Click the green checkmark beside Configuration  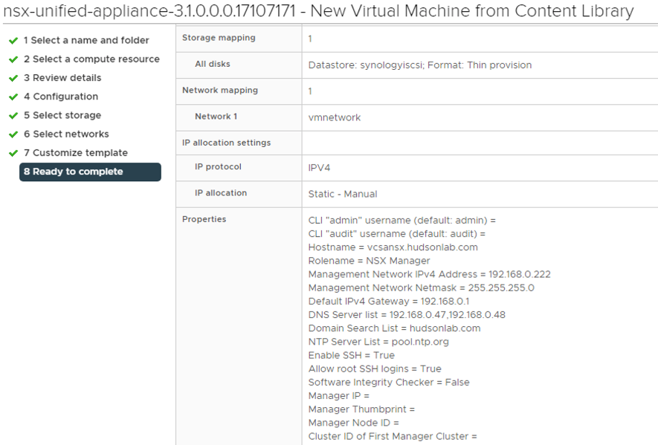(x=13, y=97)
